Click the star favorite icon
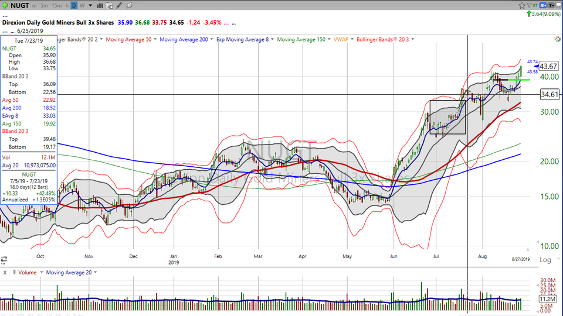The width and height of the screenshot is (563, 316). (x=522, y=5)
